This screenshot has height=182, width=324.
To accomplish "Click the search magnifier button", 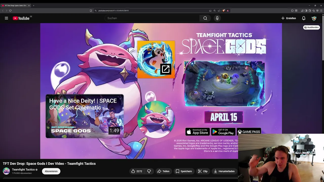I will pyautogui.click(x=205, y=18).
